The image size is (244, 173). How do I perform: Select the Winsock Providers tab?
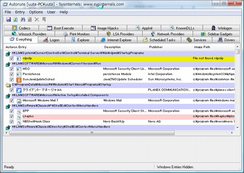click(29, 34)
